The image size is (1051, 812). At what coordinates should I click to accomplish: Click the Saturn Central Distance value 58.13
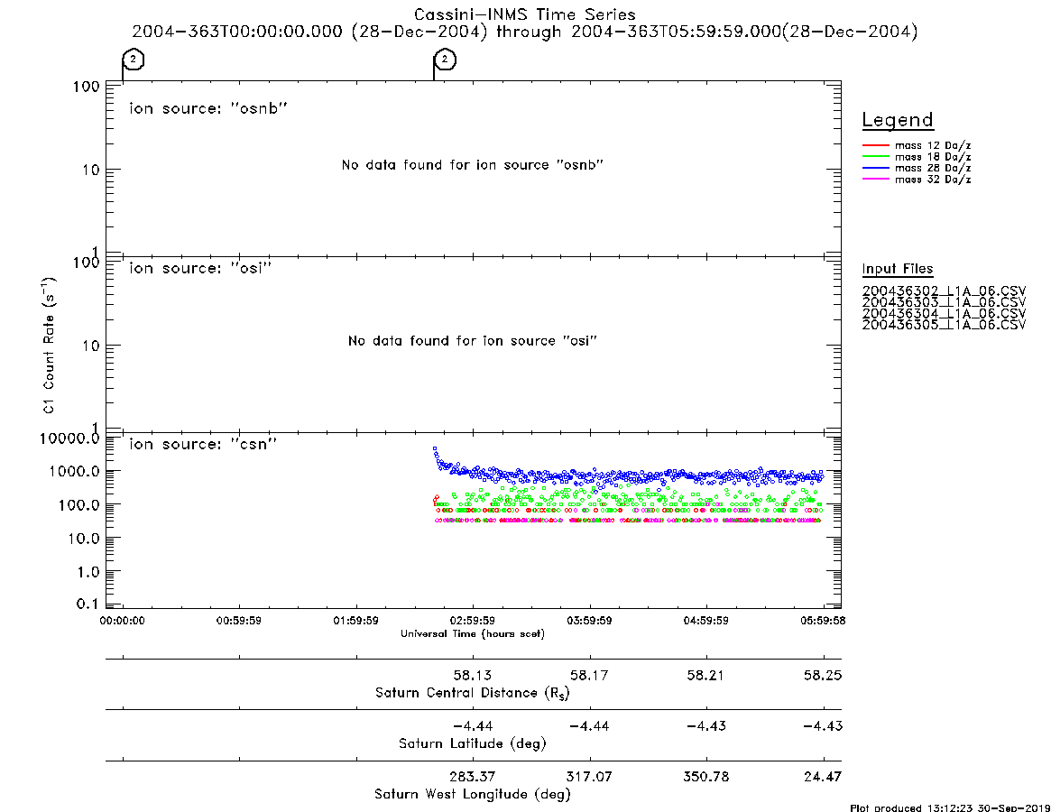pos(473,675)
